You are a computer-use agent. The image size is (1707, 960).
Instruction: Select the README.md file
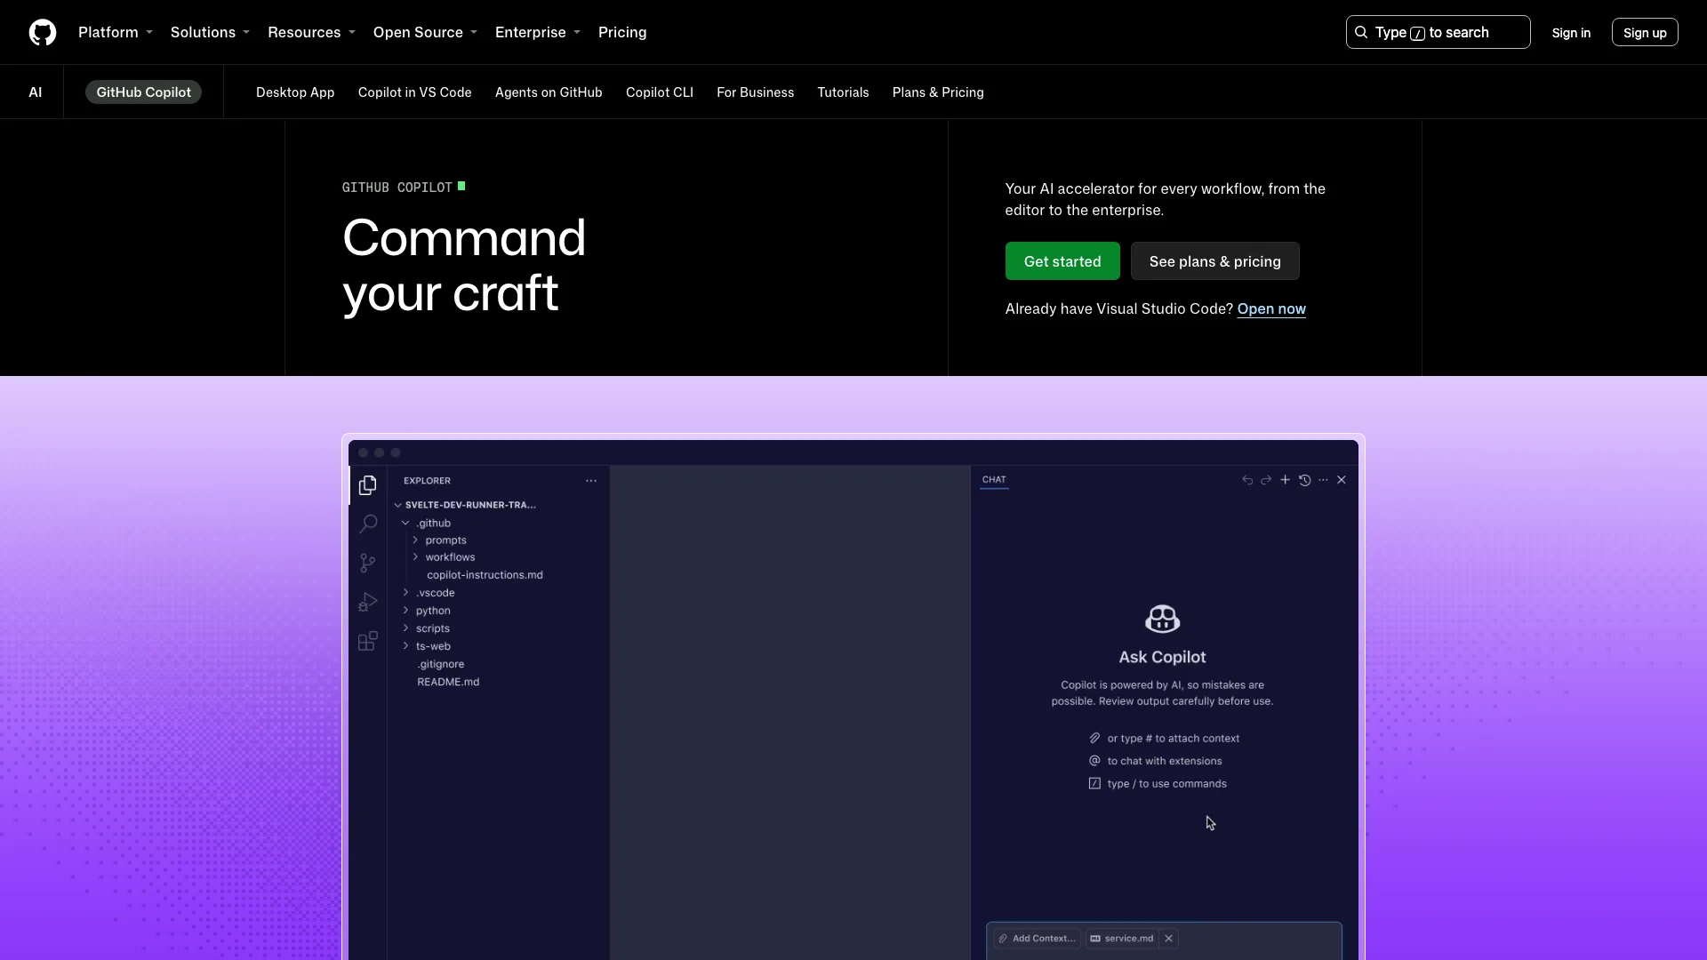tap(448, 682)
